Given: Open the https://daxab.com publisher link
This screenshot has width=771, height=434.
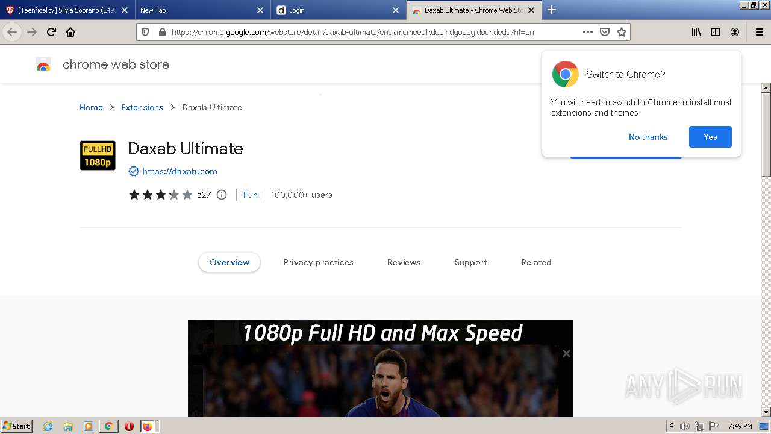Looking at the screenshot, I should click(x=179, y=171).
